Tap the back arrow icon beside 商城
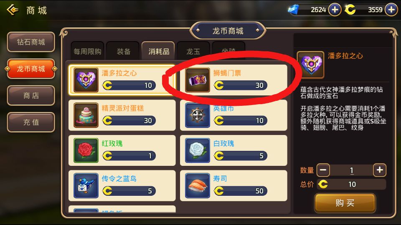Image resolution: width=401 pixels, height=225 pixels. coord(13,10)
